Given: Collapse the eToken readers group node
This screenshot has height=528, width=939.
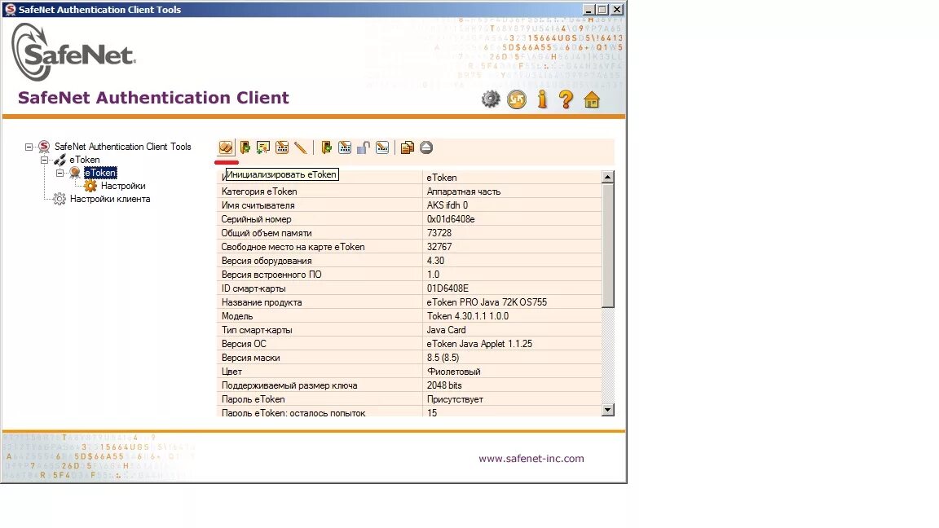Looking at the screenshot, I should pos(44,160).
